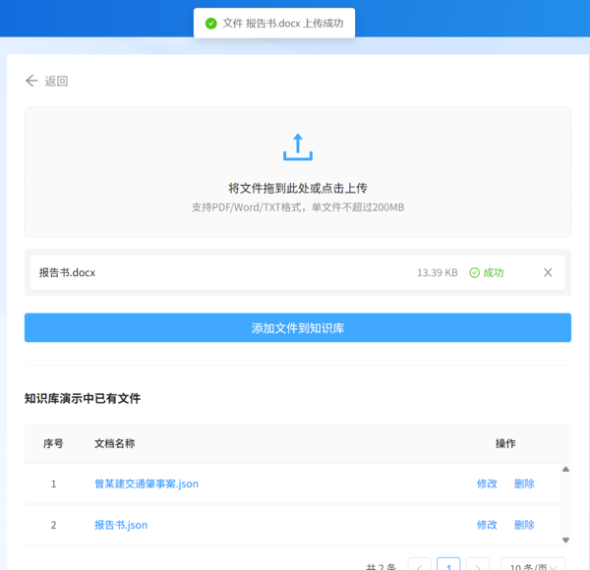The width and height of the screenshot is (590, 570).
Task: Click table scrollbar down arrow
Action: 565,540
